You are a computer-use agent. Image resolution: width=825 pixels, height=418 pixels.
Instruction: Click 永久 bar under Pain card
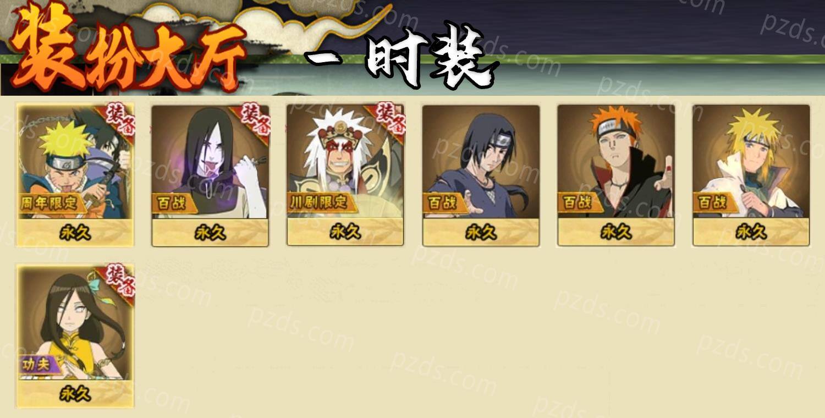click(616, 233)
